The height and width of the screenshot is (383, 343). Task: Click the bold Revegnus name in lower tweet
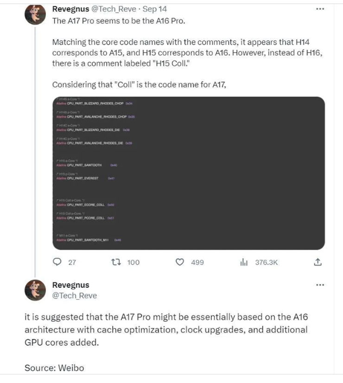pyautogui.click(x=70, y=285)
